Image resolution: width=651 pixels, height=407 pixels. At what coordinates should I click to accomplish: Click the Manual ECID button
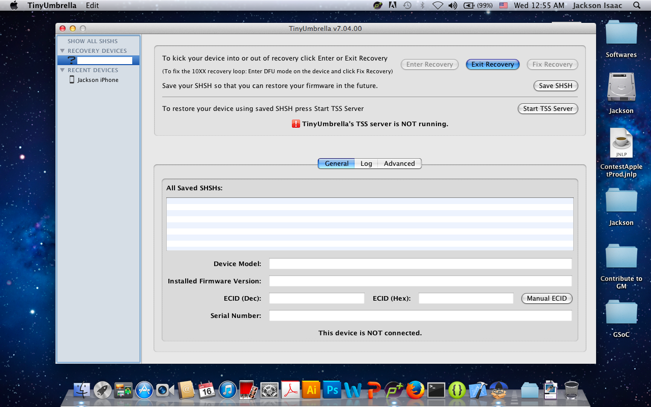(547, 299)
